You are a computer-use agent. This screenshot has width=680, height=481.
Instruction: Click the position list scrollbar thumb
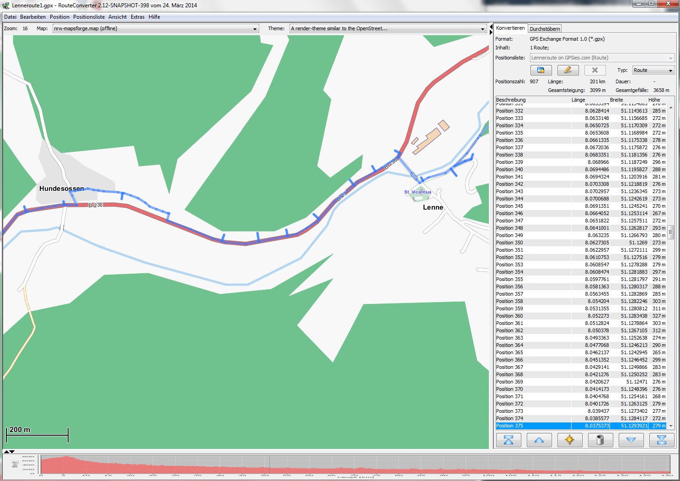click(x=671, y=232)
